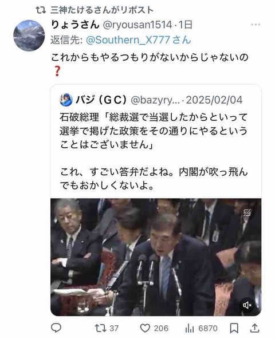Open quoted text about 石破総理
This screenshot has height=339, width=275.
click(x=154, y=131)
